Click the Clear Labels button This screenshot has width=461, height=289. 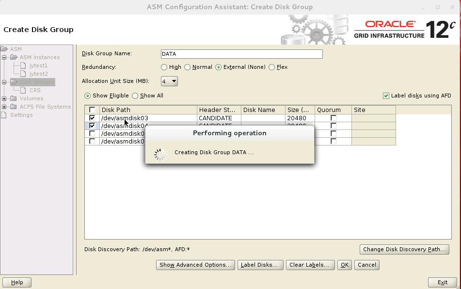[x=310, y=265]
